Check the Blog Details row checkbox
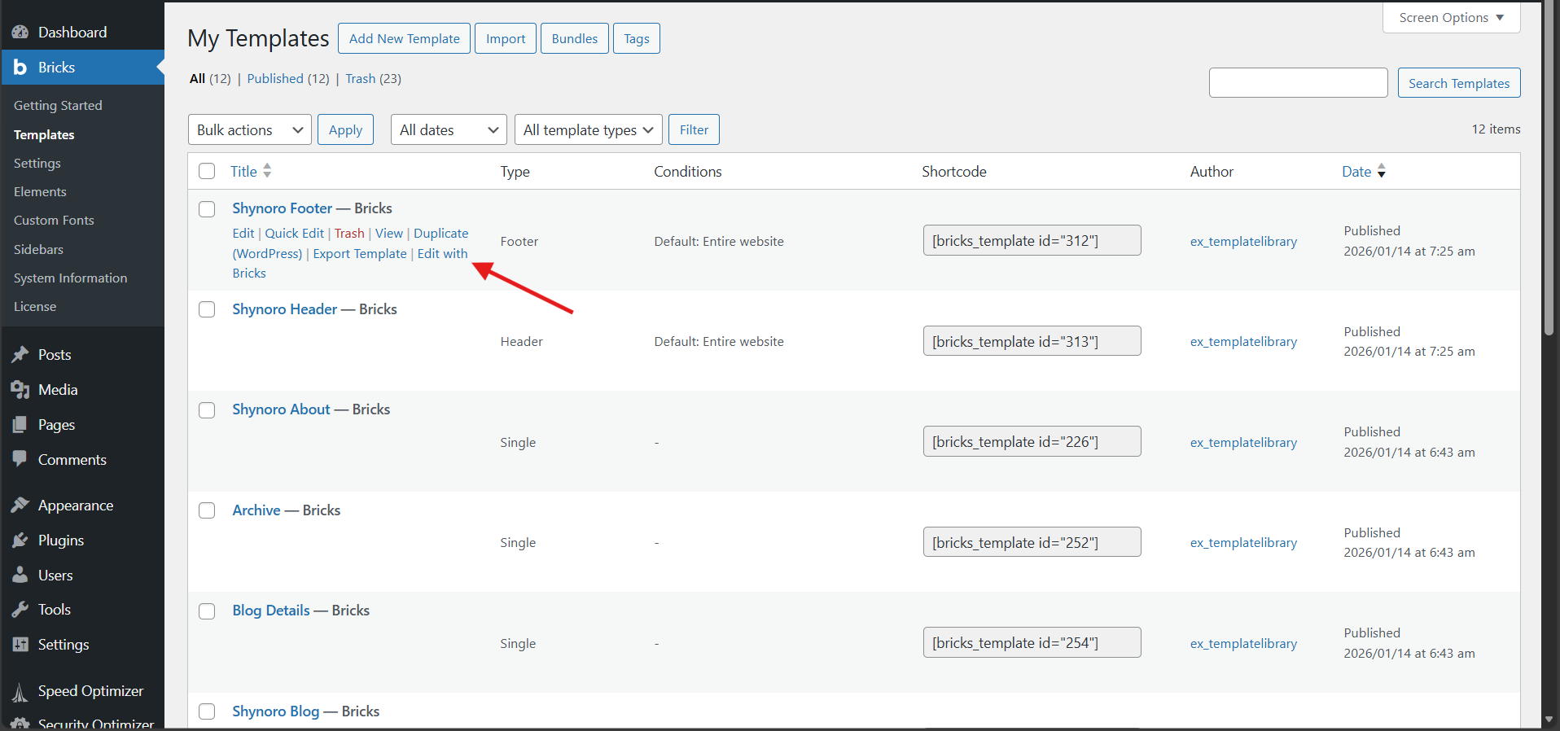Screen dimensions: 1560x731 tap(207, 611)
